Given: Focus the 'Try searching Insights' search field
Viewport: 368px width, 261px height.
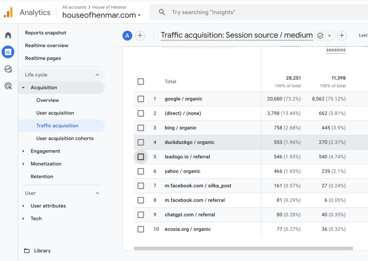Looking at the screenshot, I should click(258, 12).
